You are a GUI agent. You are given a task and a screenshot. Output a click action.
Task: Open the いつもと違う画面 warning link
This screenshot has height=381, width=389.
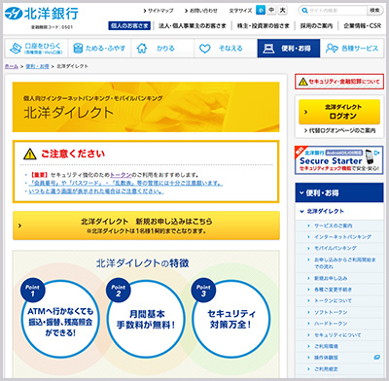pyautogui.click(x=96, y=191)
